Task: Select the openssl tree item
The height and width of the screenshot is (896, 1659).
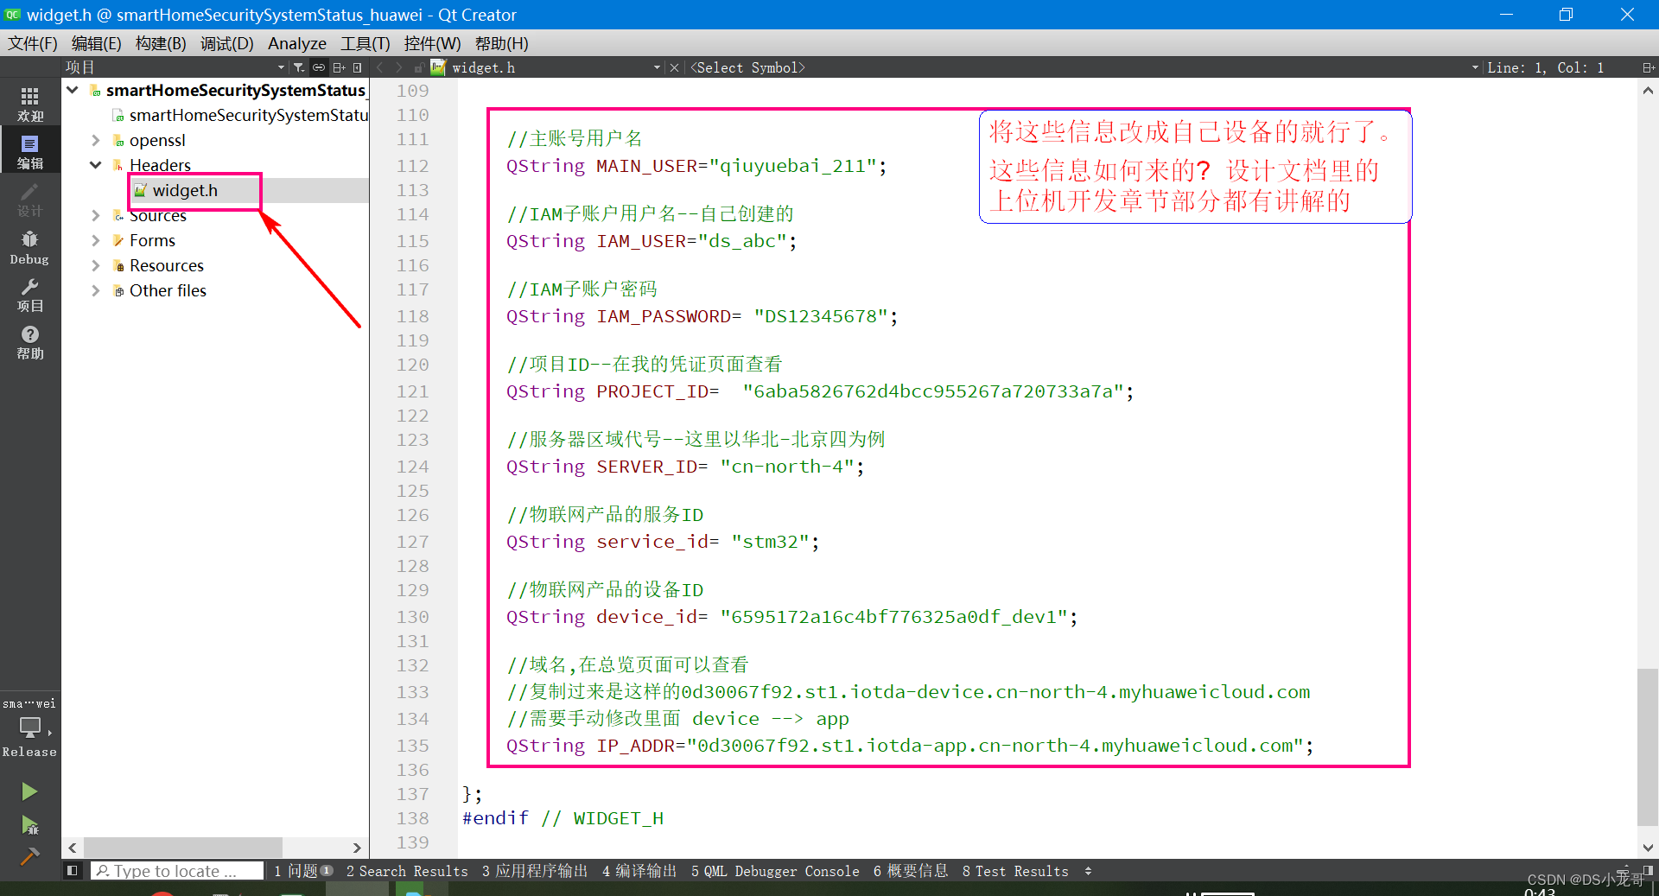Action: (x=157, y=140)
